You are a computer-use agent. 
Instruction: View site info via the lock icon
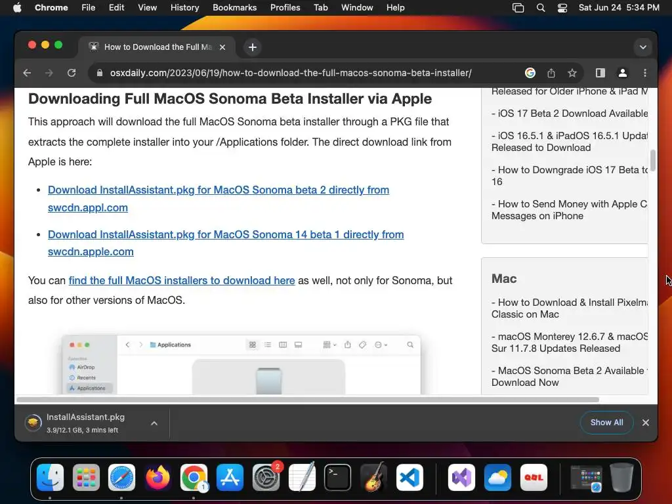pyautogui.click(x=100, y=73)
